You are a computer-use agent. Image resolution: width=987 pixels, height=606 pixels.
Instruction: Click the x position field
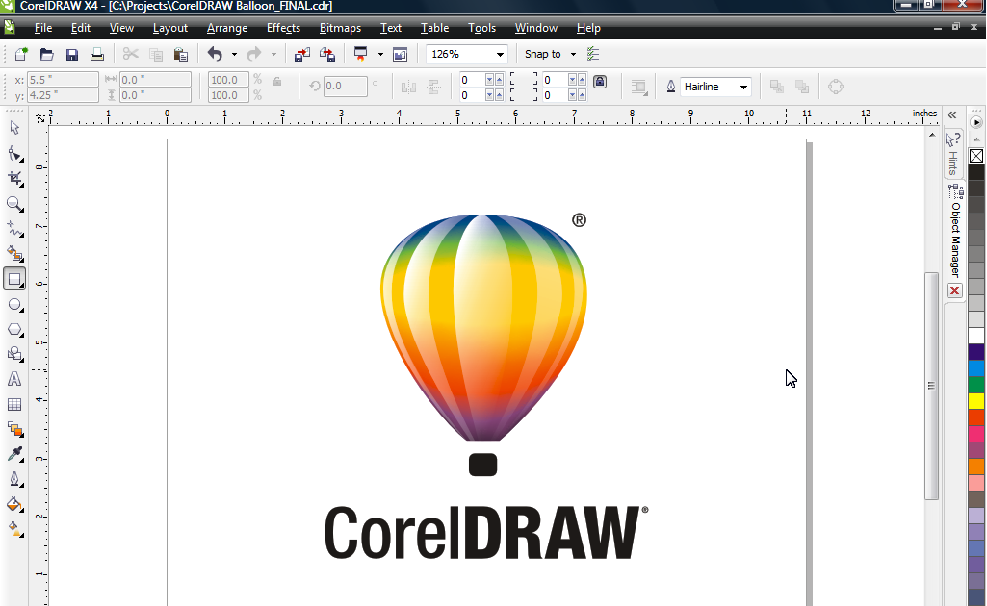click(63, 80)
